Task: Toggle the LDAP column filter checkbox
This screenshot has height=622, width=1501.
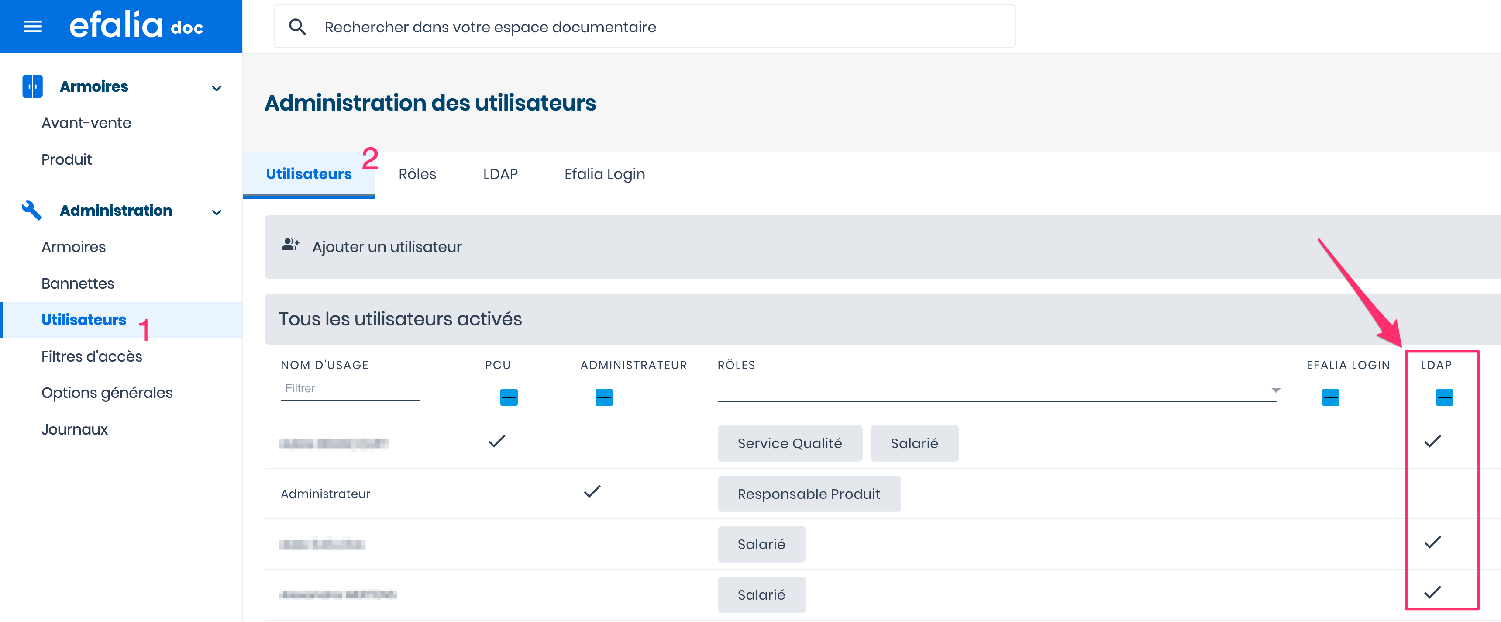Action: [x=1444, y=397]
